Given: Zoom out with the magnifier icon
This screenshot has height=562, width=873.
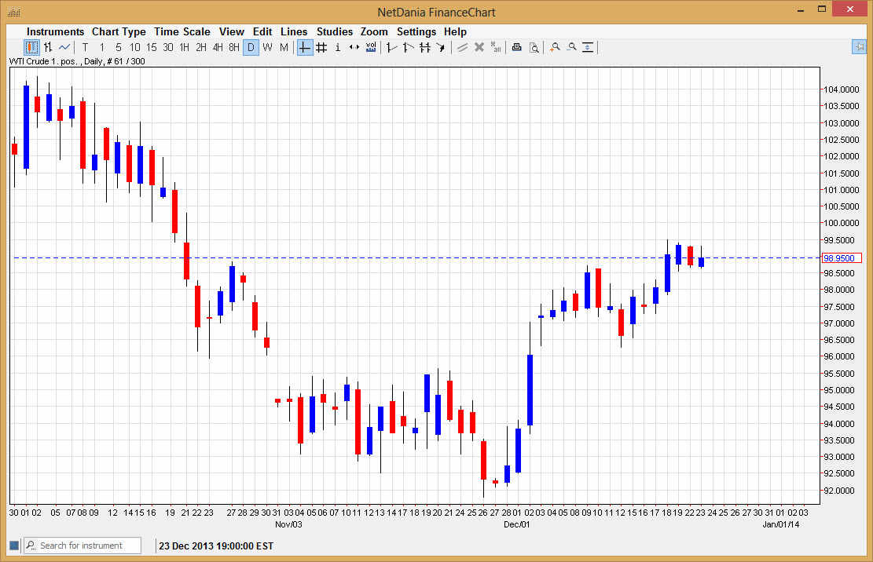Looking at the screenshot, I should (x=571, y=47).
